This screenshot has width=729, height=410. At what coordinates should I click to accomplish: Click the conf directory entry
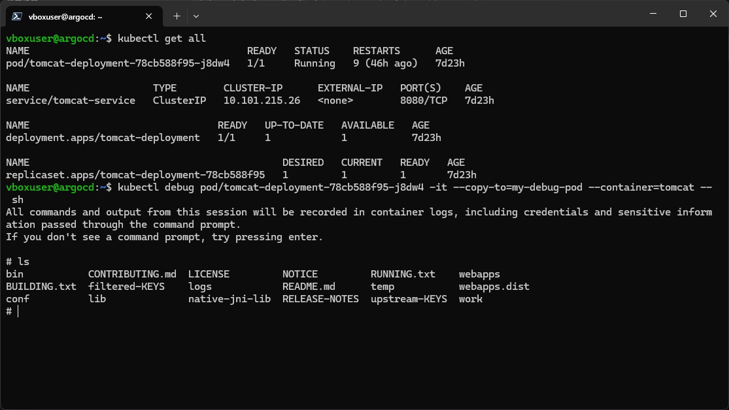pyautogui.click(x=18, y=299)
